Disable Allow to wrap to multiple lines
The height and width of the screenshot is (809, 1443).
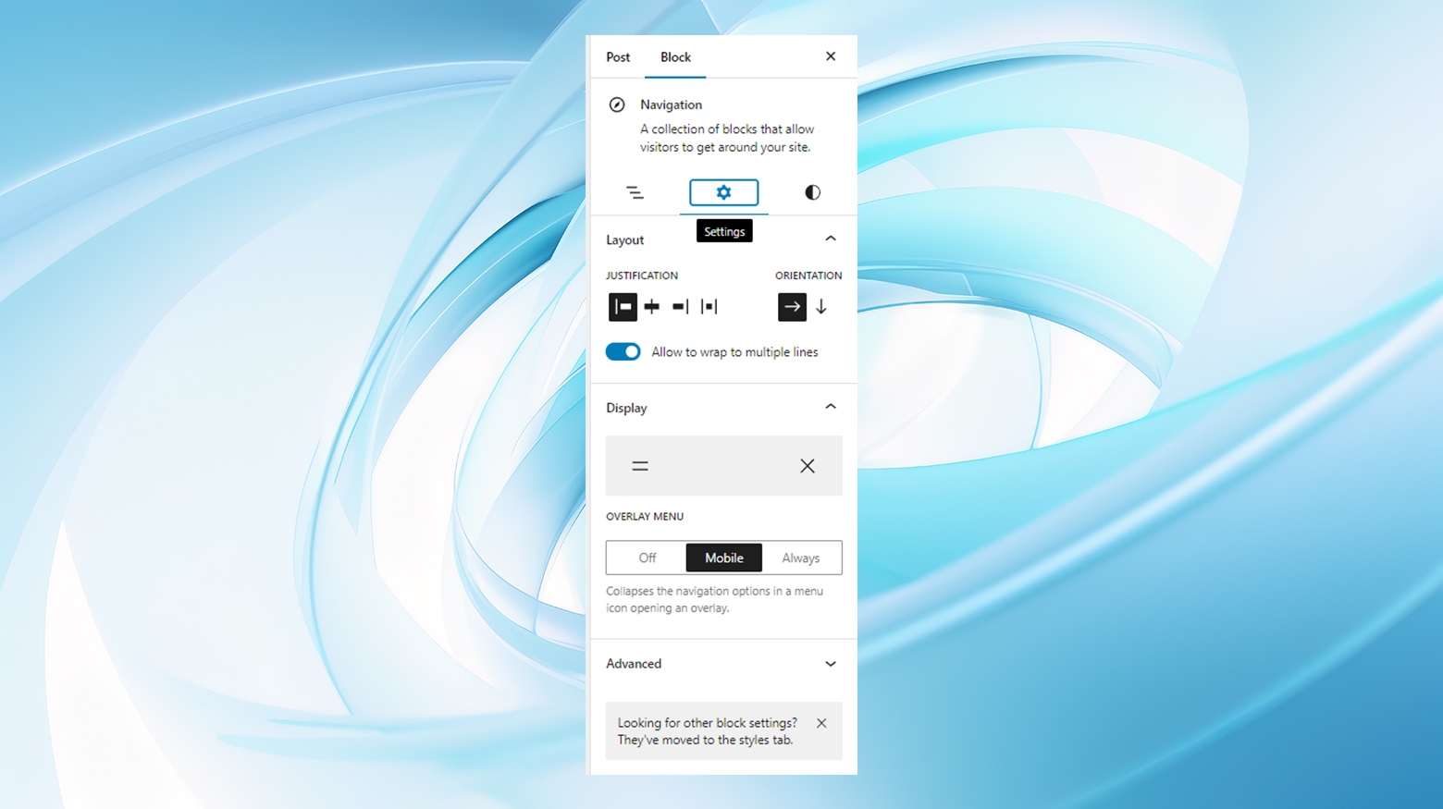[x=623, y=351]
